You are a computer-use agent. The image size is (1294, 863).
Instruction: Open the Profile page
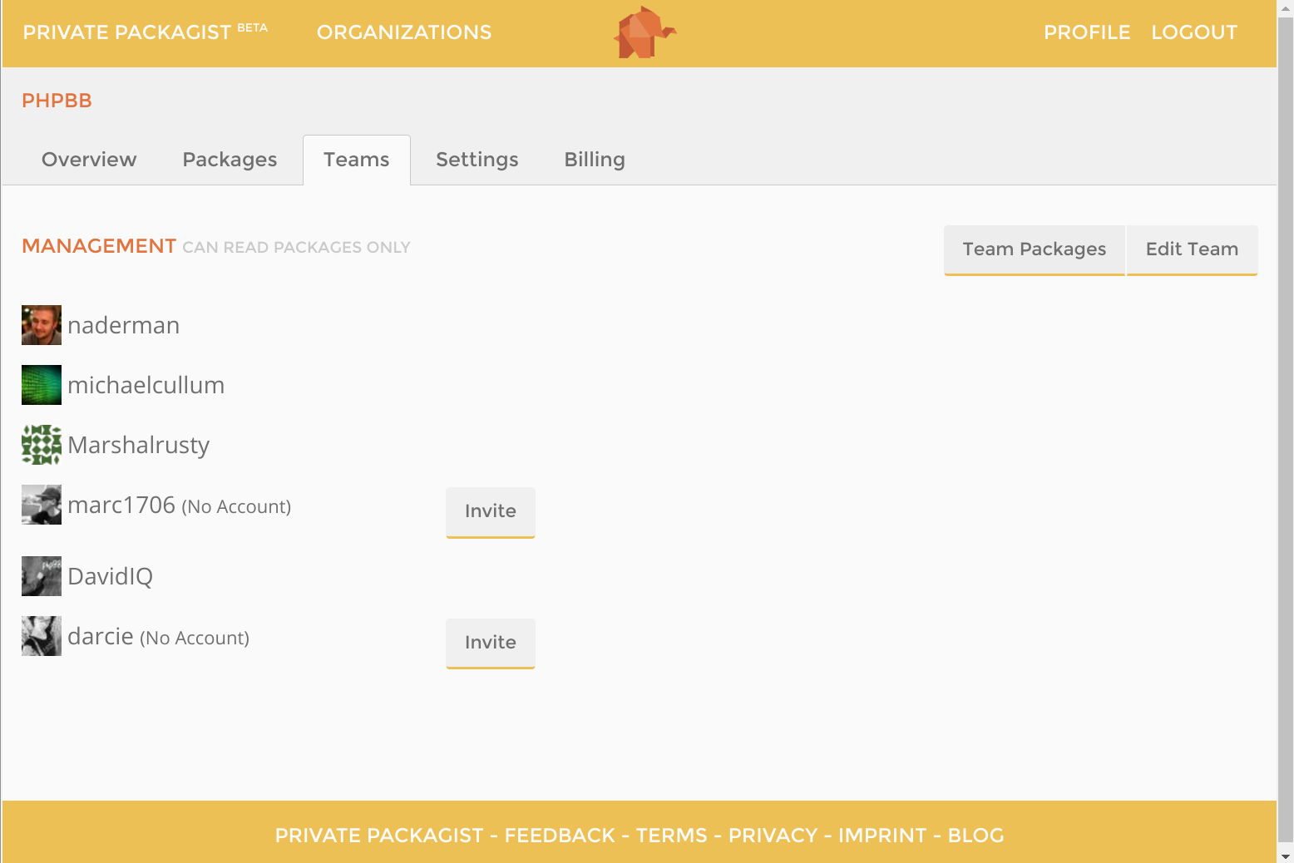tap(1087, 32)
